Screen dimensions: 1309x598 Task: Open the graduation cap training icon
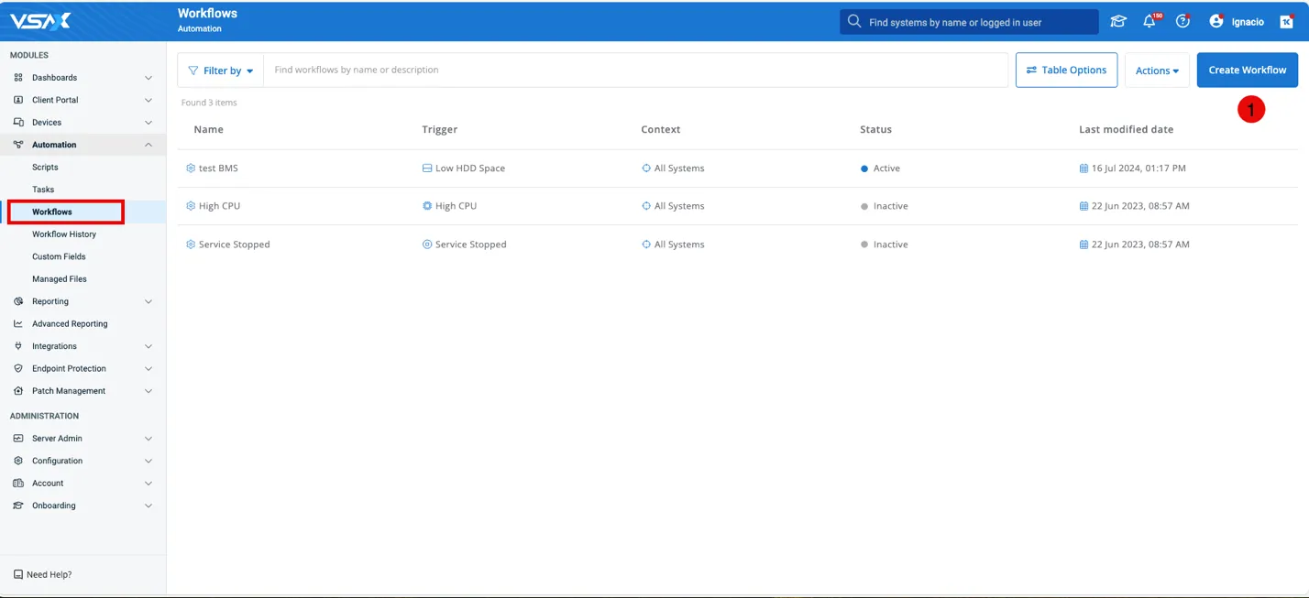(x=1117, y=22)
